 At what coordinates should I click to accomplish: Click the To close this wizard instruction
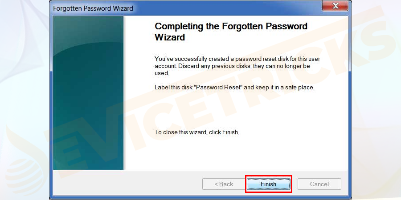197,132
